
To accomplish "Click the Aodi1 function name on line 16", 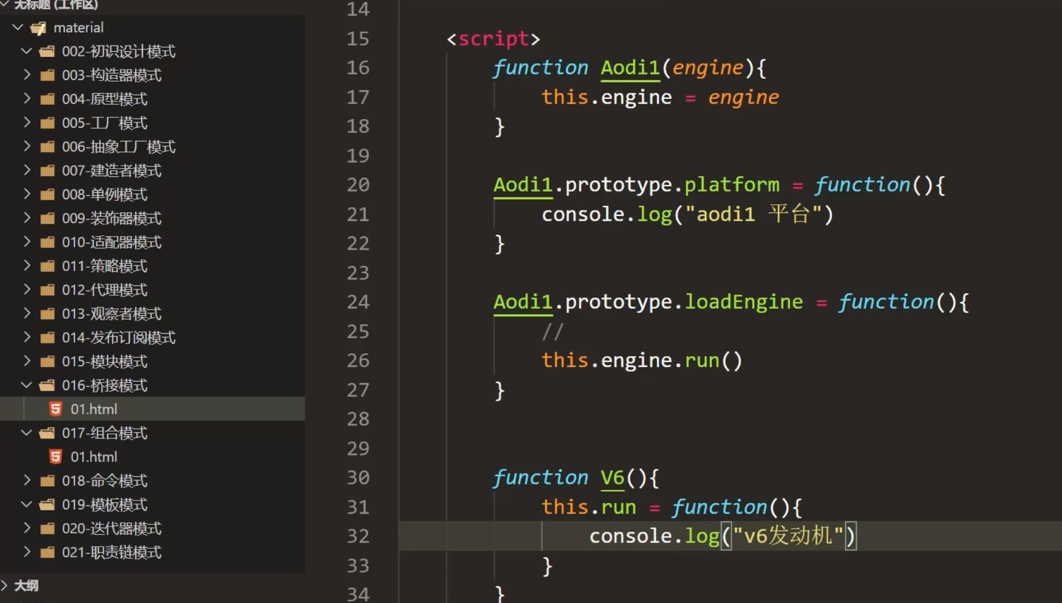I will click(630, 68).
